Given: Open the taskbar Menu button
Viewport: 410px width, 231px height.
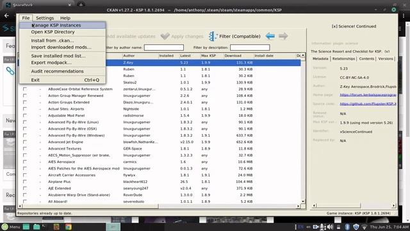Looking at the screenshot, I should point(11,227).
